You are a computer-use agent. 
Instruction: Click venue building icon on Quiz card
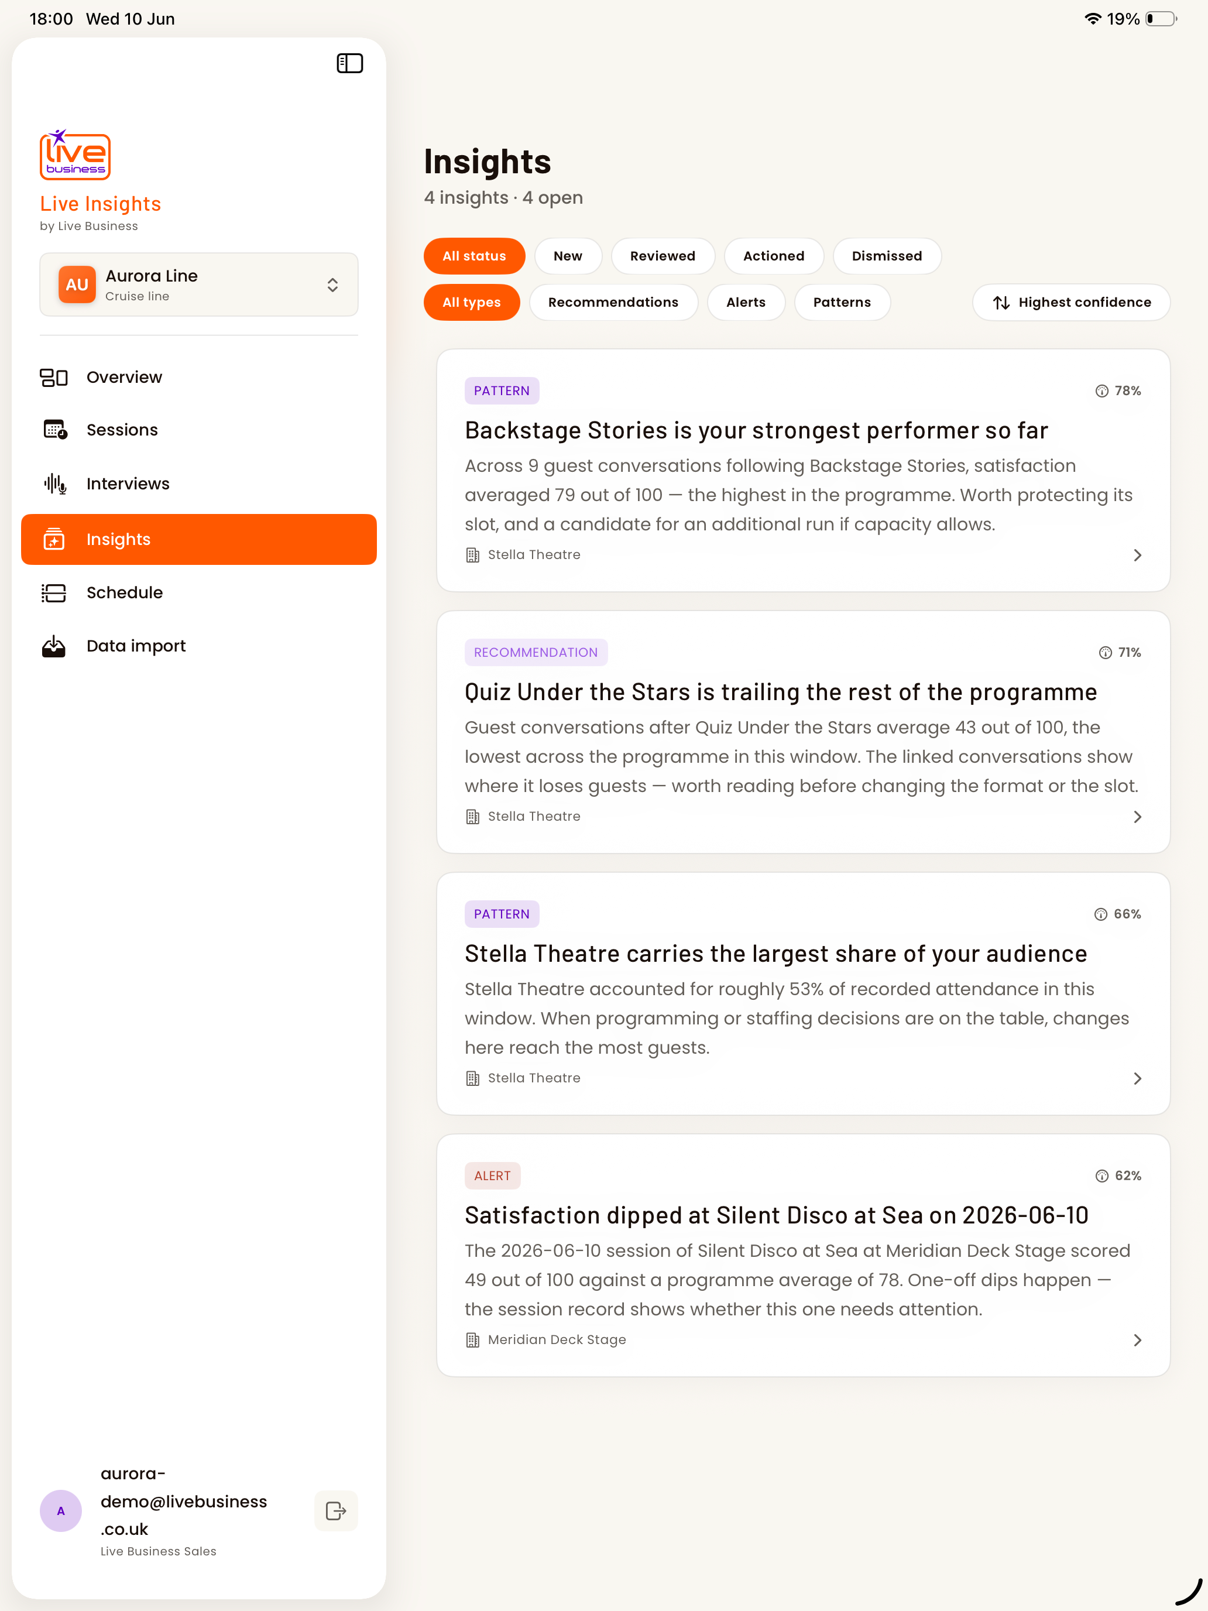click(x=472, y=817)
